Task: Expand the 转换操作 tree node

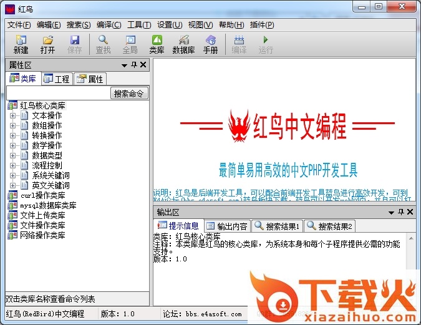Action: 12,135
